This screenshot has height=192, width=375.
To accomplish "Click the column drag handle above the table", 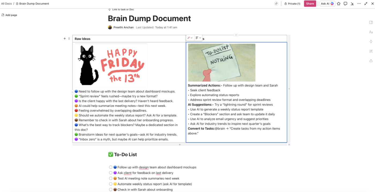I will (x=236, y=35).
